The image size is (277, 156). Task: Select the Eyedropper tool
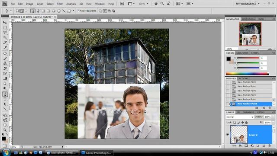tap(5, 47)
